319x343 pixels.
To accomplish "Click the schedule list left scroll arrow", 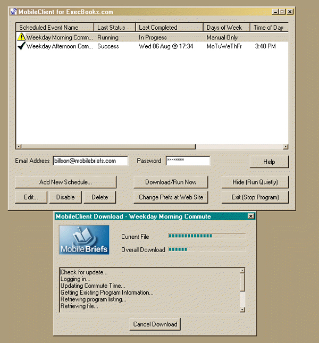I will [x=19, y=147].
